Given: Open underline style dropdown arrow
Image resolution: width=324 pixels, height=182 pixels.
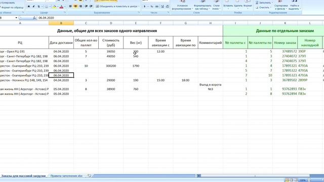Looking at the screenshot, I should pyautogui.click(x=42, y=7).
